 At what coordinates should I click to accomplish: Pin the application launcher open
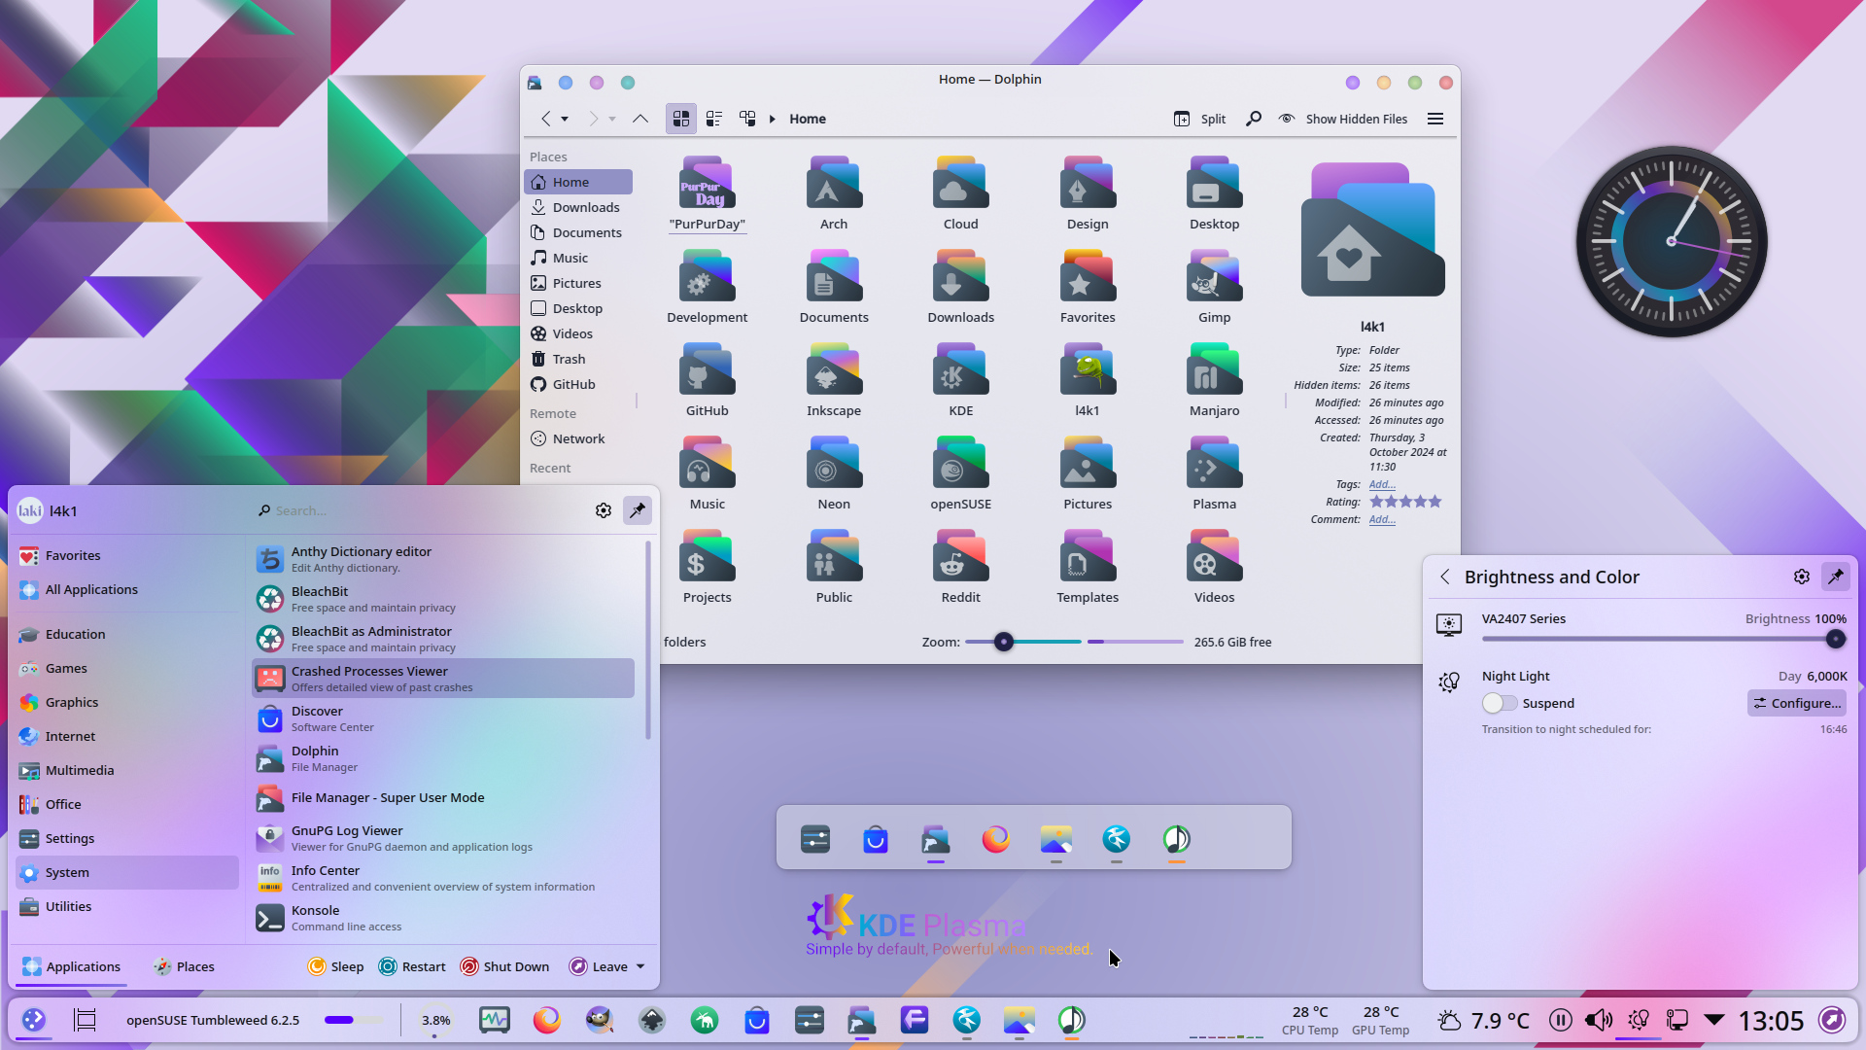(x=638, y=510)
